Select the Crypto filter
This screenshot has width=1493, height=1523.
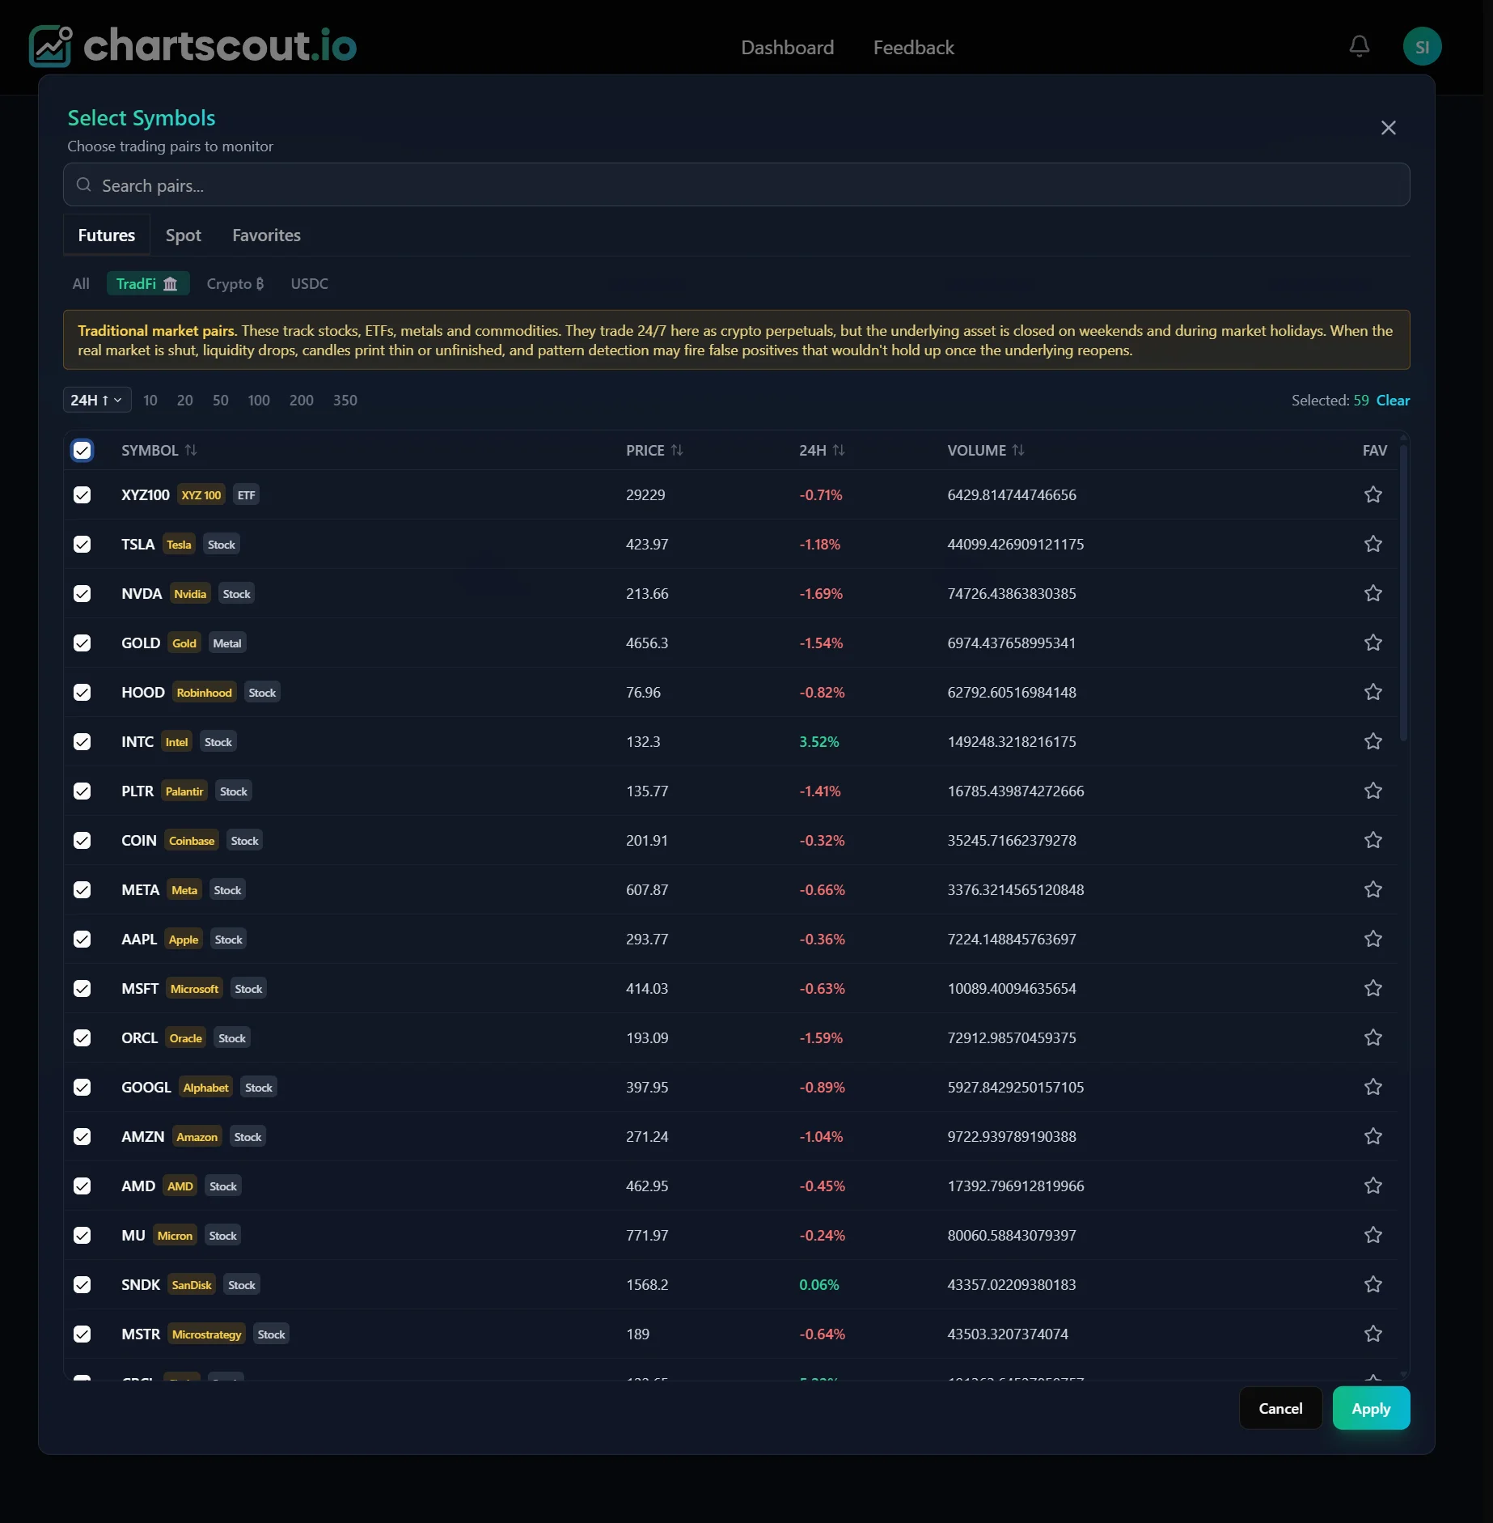click(x=235, y=283)
